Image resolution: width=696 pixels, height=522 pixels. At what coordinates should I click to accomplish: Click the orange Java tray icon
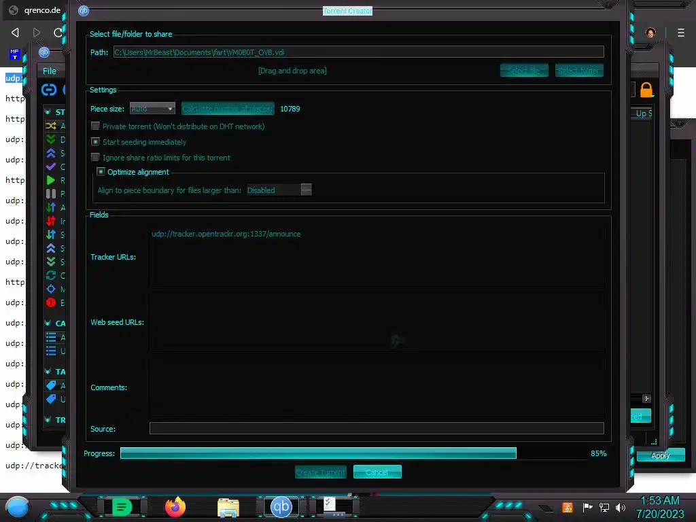(x=568, y=507)
